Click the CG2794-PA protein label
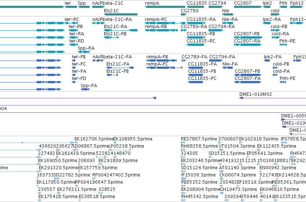Viewport: 306px width, 202px height. tap(222, 57)
